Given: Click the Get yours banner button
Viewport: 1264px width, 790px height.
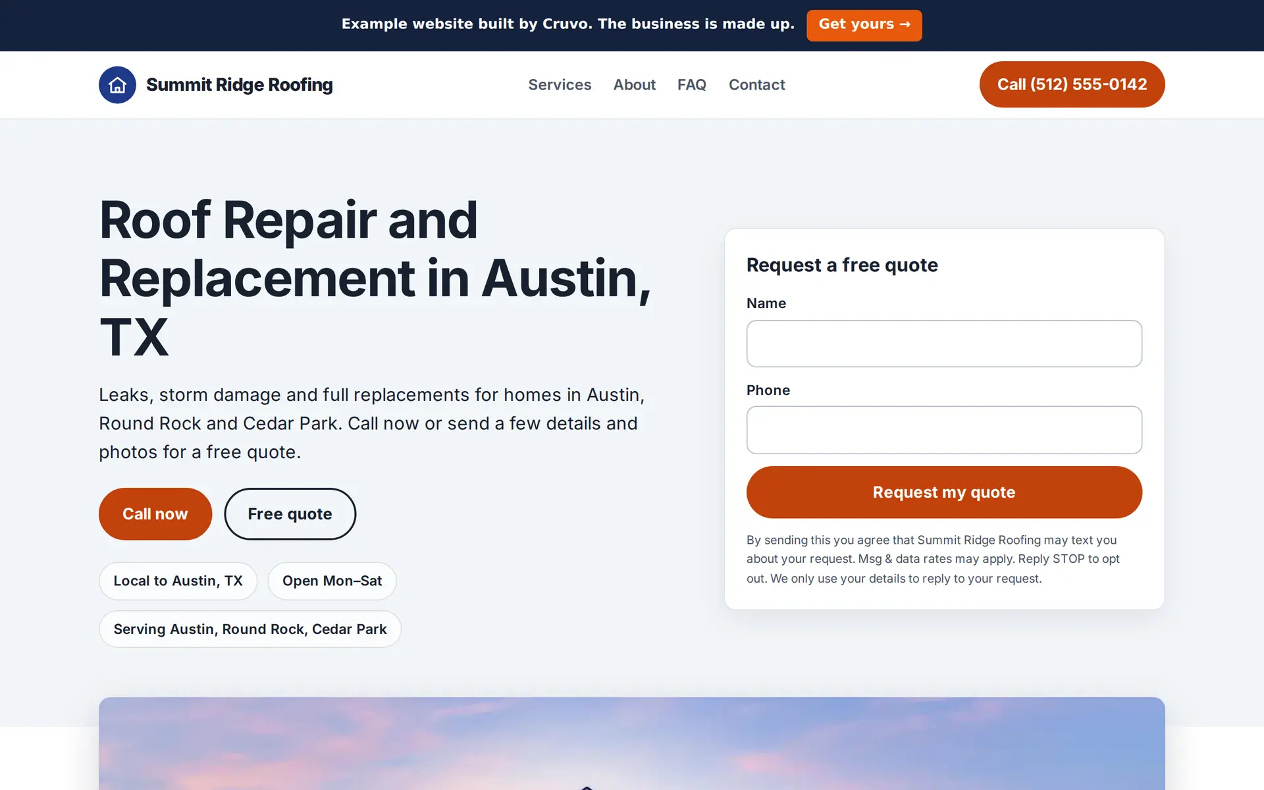Looking at the screenshot, I should pos(864,25).
